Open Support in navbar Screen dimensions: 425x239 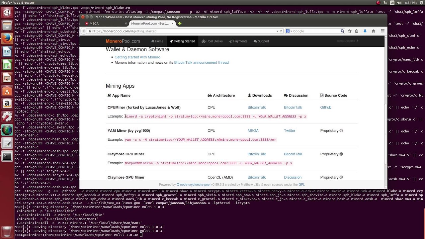261,41
